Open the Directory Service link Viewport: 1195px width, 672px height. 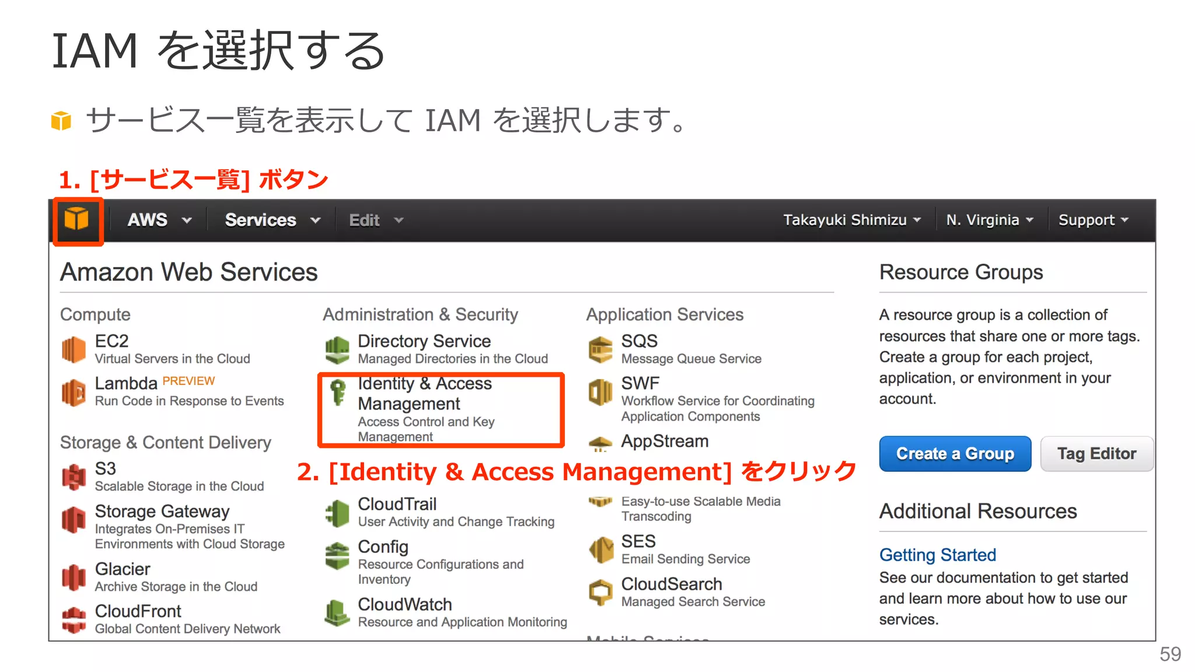pyautogui.click(x=424, y=341)
